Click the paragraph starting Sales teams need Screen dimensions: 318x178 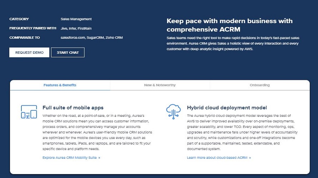coord(233,43)
